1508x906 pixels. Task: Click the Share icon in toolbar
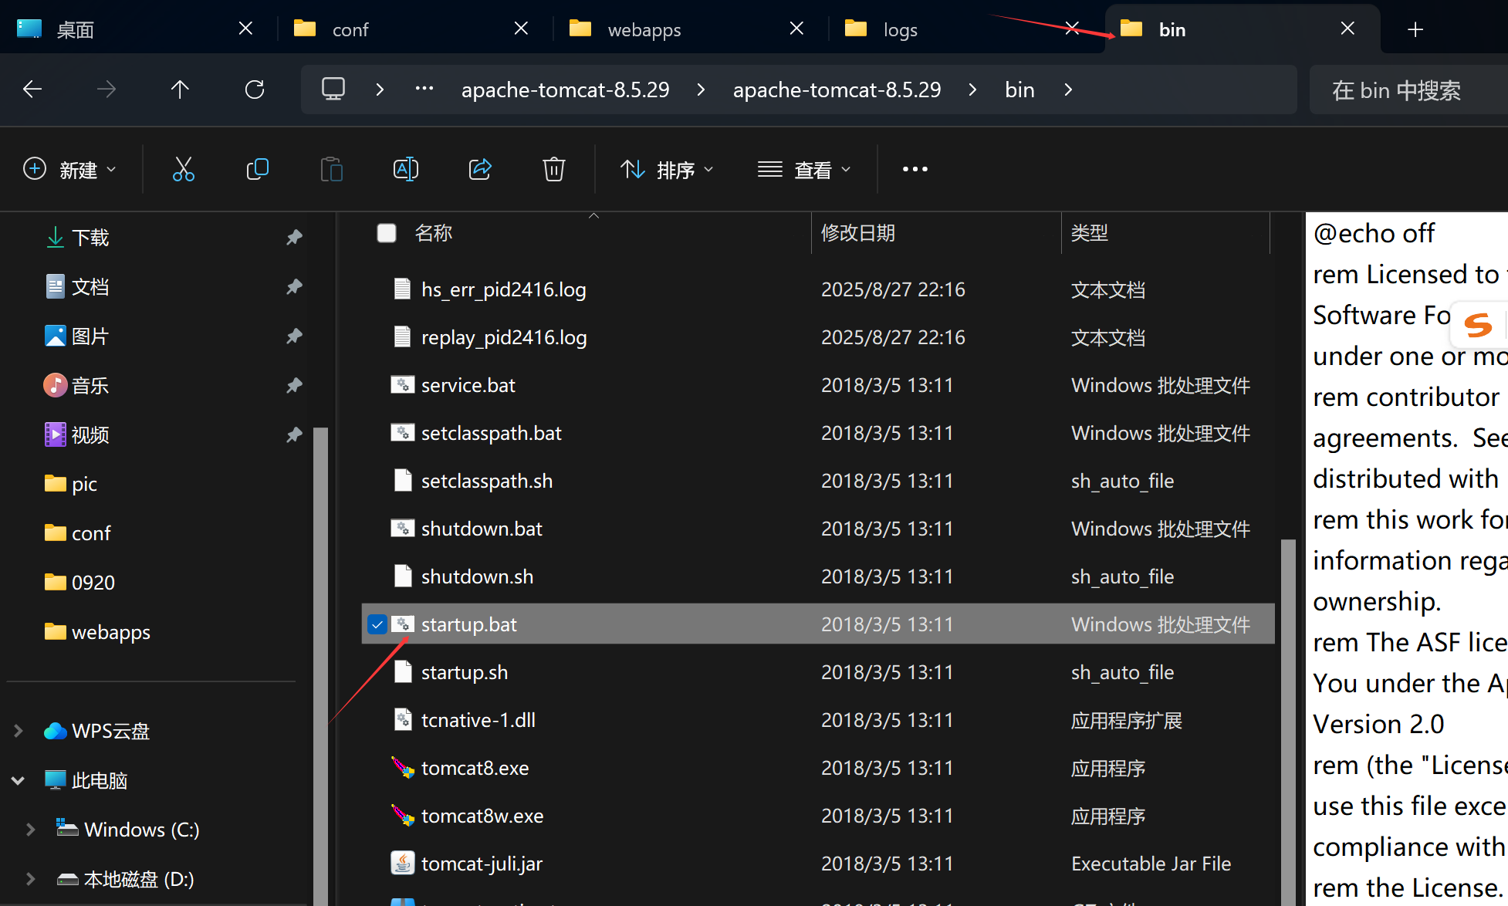click(480, 169)
